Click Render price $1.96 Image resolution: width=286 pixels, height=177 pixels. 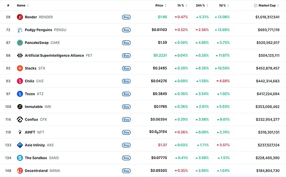pos(163,17)
